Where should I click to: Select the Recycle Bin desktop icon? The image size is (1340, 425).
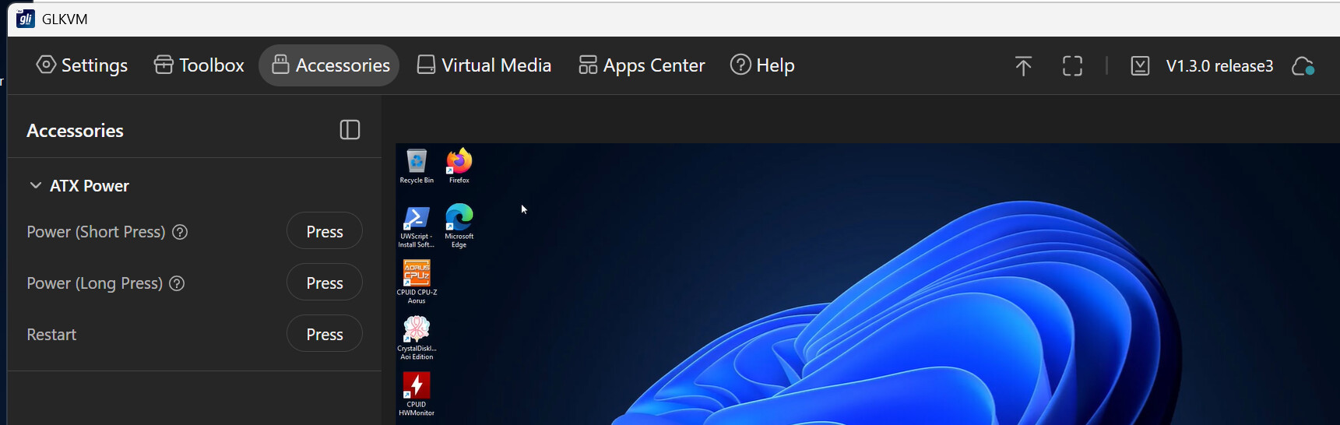(417, 166)
